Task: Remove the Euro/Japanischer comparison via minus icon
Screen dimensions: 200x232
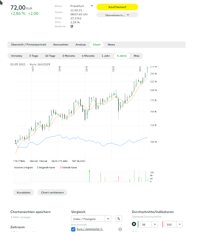Action: click(x=120, y=229)
